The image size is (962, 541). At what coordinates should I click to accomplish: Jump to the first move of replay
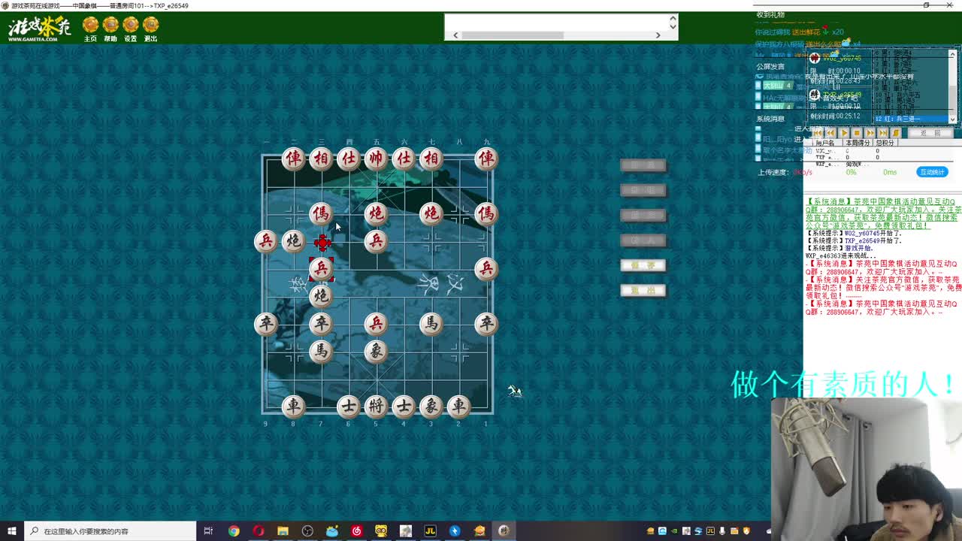tap(818, 133)
